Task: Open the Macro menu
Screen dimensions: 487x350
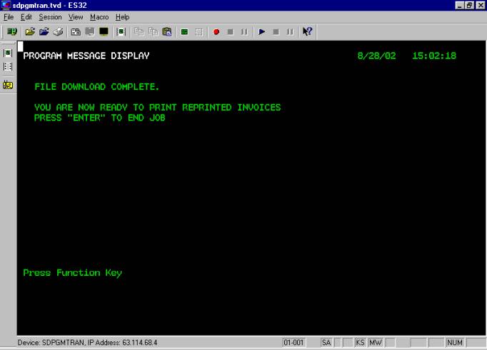Action: (x=99, y=17)
